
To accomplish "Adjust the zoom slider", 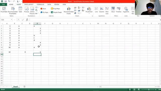I will [149, 89].
